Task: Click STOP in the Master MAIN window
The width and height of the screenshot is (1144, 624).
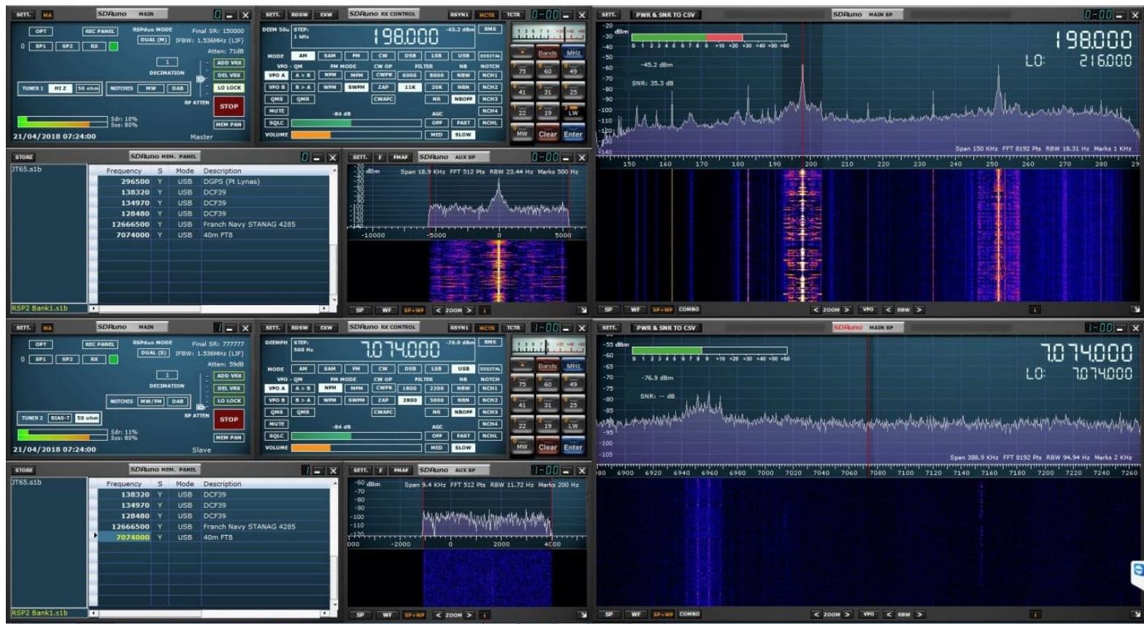Action: 229,107
